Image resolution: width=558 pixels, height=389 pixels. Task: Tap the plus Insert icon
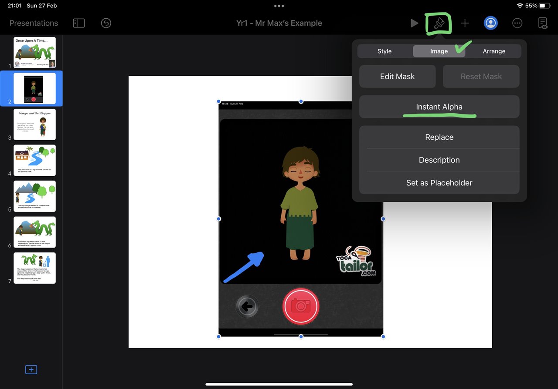[465, 23]
